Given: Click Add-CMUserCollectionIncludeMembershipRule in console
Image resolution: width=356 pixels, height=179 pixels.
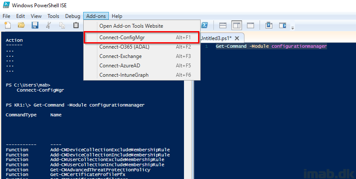Looking at the screenshot, I should [x=107, y=165].
